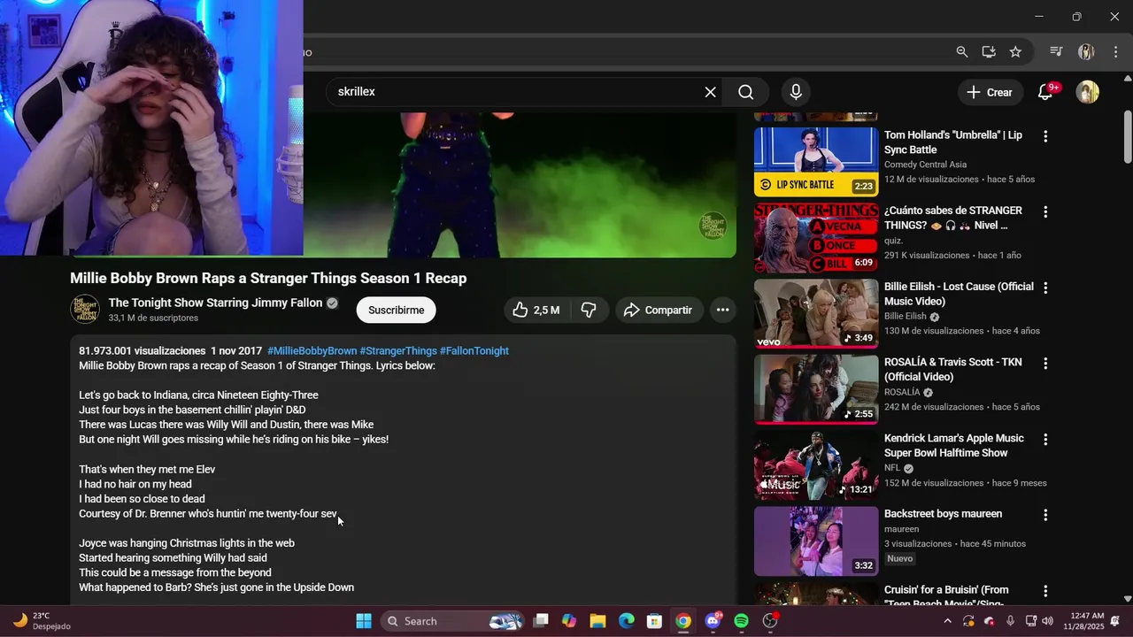Clear the skrillex search text

point(710,92)
